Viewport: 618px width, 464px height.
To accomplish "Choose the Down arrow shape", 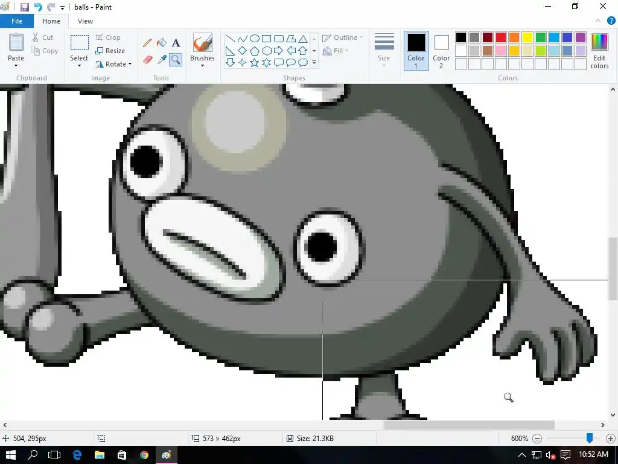I will (230, 62).
